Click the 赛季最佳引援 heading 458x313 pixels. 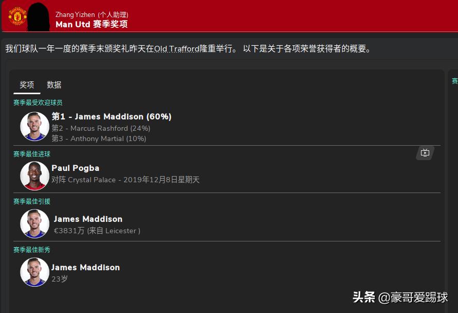[31, 201]
